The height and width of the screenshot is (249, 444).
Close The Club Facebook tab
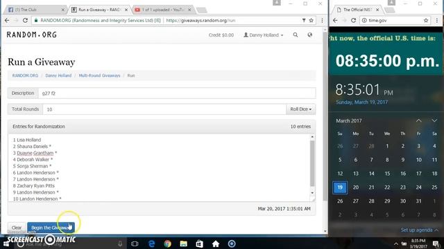click(63, 10)
